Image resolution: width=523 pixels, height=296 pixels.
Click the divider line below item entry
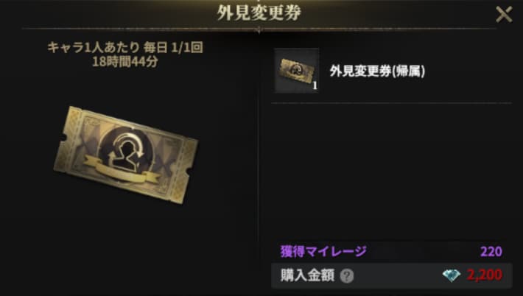[391, 103]
